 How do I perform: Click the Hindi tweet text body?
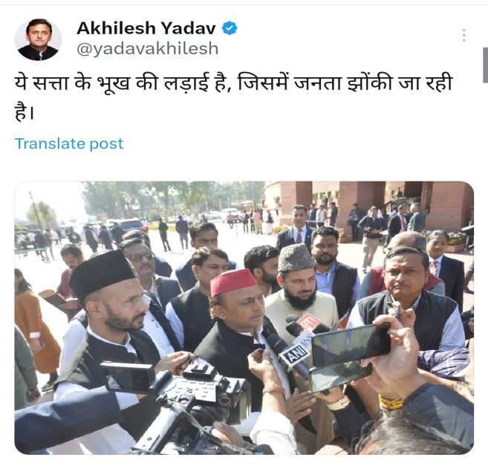(233, 97)
